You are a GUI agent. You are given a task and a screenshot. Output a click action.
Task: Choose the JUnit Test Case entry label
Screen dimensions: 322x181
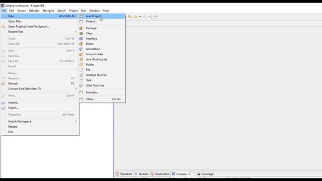coord(95,85)
